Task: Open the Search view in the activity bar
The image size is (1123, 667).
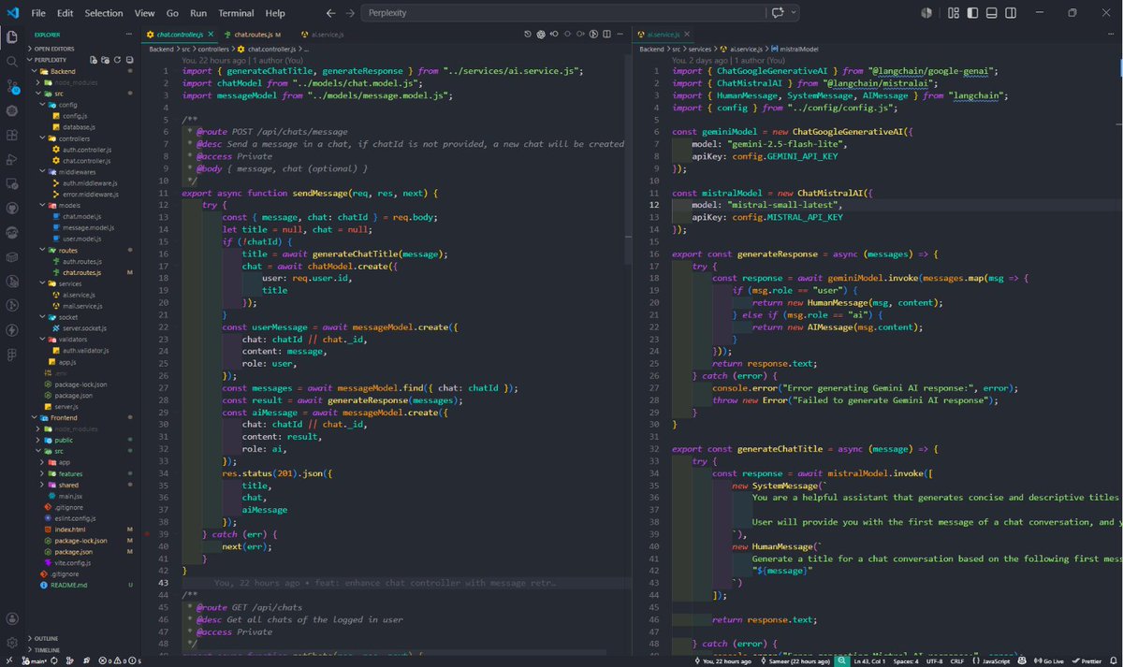Action: tap(12, 62)
